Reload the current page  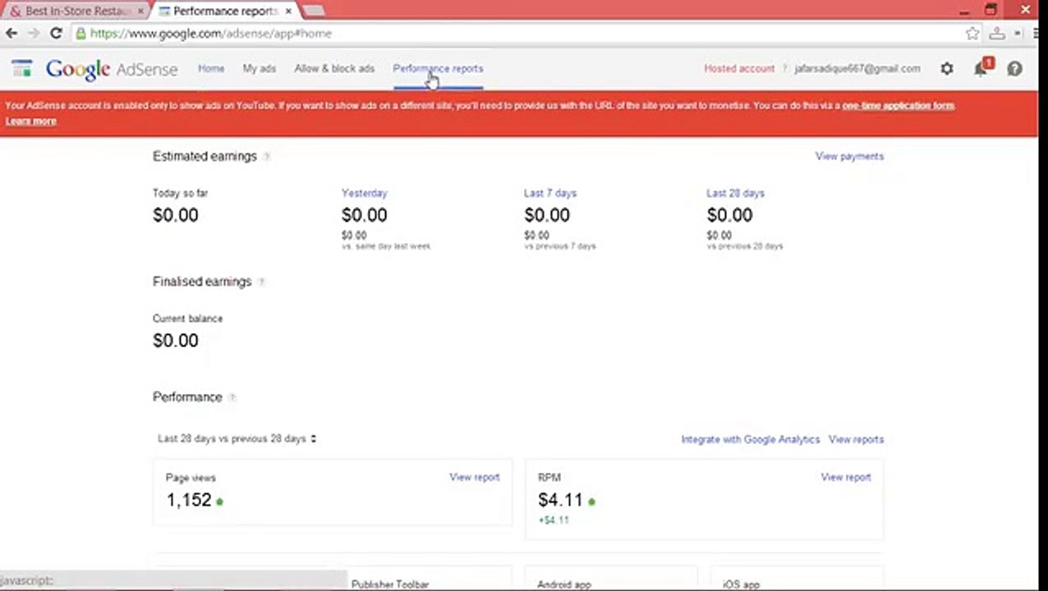click(x=56, y=34)
